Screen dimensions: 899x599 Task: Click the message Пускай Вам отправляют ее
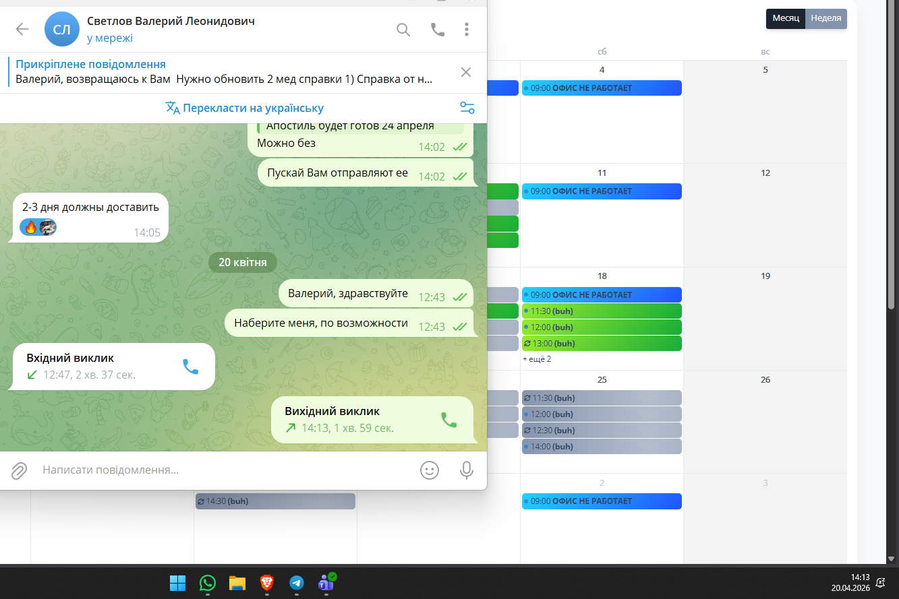[x=366, y=172]
